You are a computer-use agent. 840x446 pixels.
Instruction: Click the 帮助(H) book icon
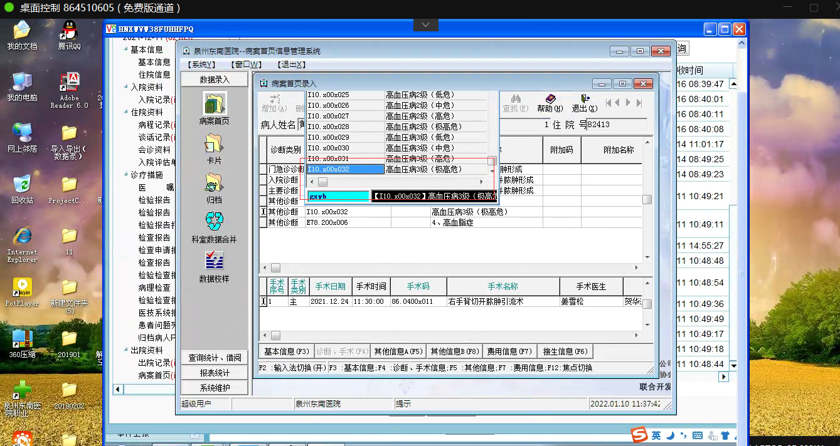(550, 99)
